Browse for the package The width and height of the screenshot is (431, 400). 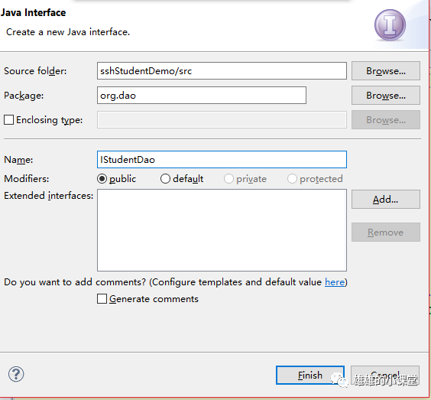[x=386, y=95]
